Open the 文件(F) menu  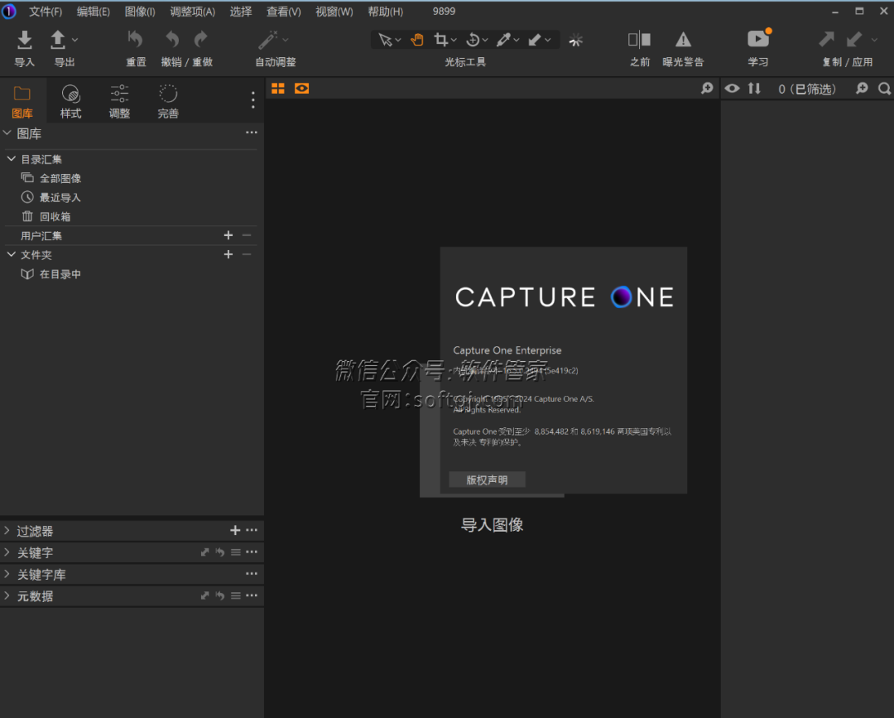[x=46, y=12]
